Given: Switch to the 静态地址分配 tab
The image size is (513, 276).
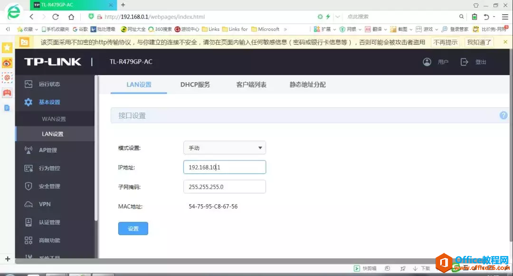Looking at the screenshot, I should coord(307,85).
